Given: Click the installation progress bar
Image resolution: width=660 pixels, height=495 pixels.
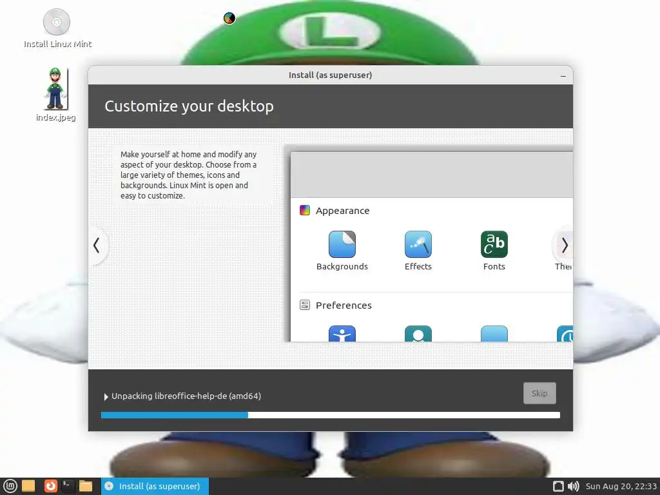Looking at the screenshot, I should [331, 415].
